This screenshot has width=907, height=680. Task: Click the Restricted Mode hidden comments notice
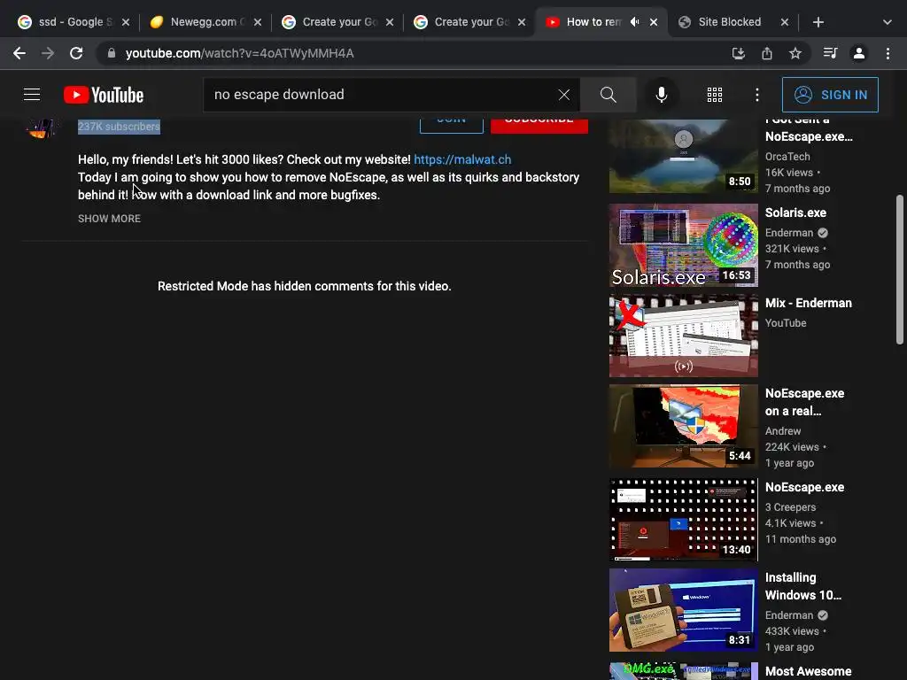(305, 286)
